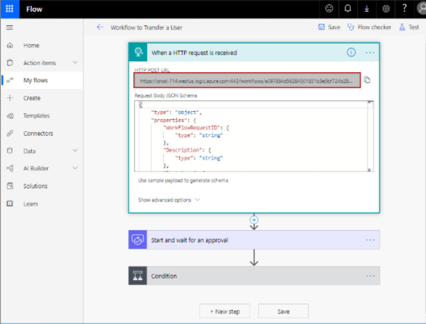Open the settings gear

click(x=386, y=9)
